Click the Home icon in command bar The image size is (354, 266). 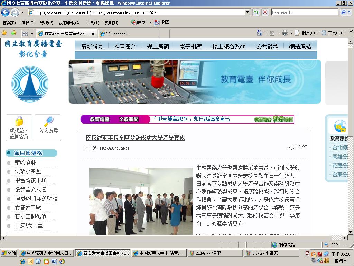click(260, 33)
